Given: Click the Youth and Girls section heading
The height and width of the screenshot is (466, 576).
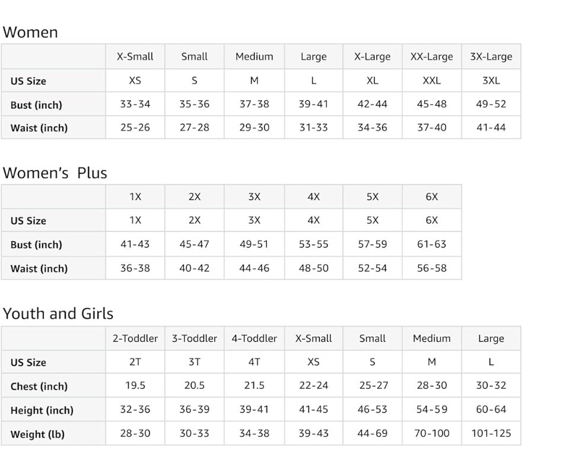Looking at the screenshot, I should pos(58,313).
